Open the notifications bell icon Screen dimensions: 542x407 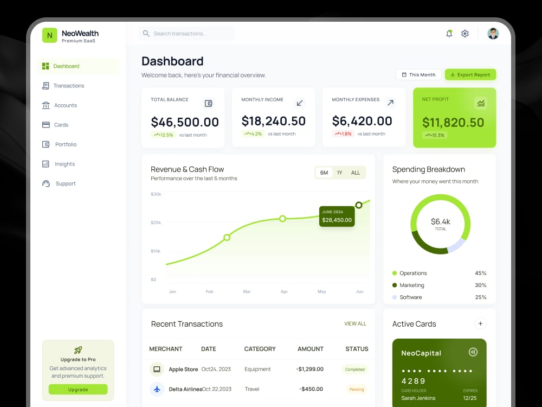[449, 34]
